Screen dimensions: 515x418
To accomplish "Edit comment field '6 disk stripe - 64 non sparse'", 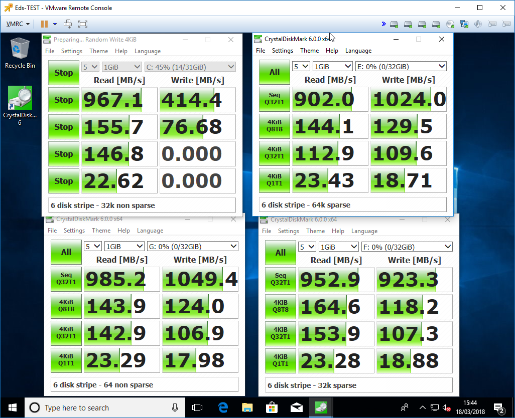I will [x=145, y=385].
